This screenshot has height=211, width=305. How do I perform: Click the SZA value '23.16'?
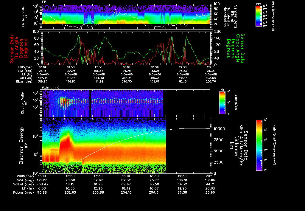(x=43, y=71)
